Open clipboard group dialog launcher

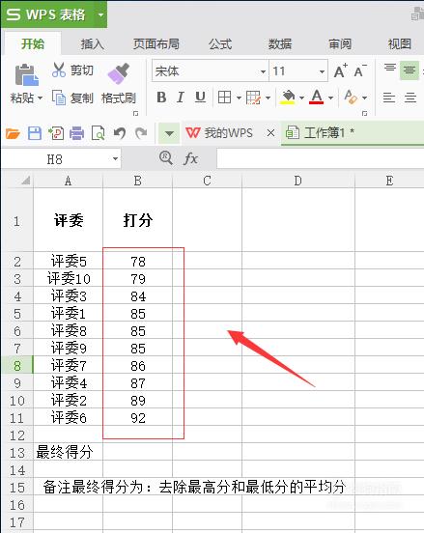click(x=135, y=113)
